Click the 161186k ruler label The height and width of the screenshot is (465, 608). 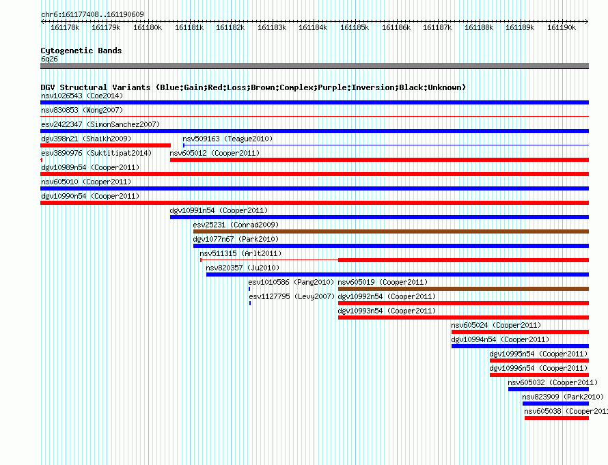point(396,27)
